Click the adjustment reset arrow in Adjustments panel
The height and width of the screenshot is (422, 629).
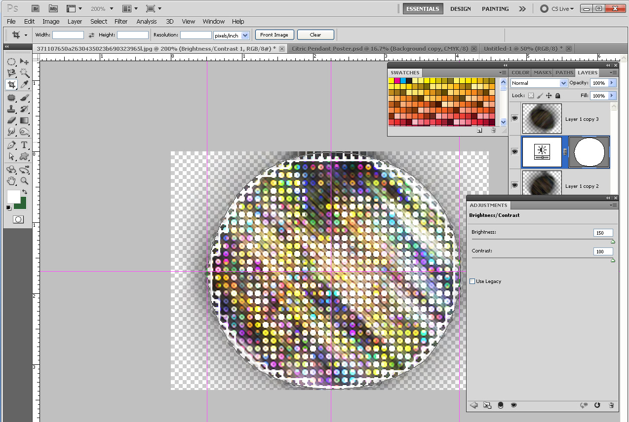click(x=597, y=405)
